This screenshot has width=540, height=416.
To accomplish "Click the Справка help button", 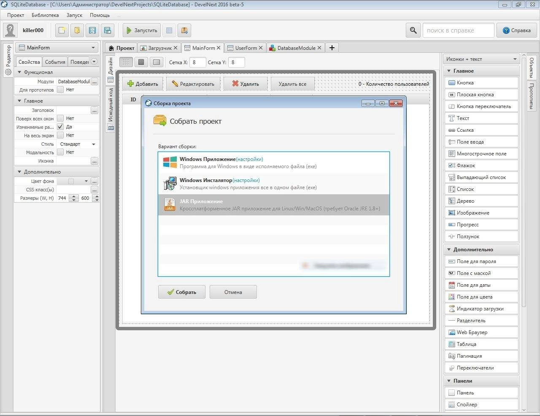I will click(x=517, y=30).
